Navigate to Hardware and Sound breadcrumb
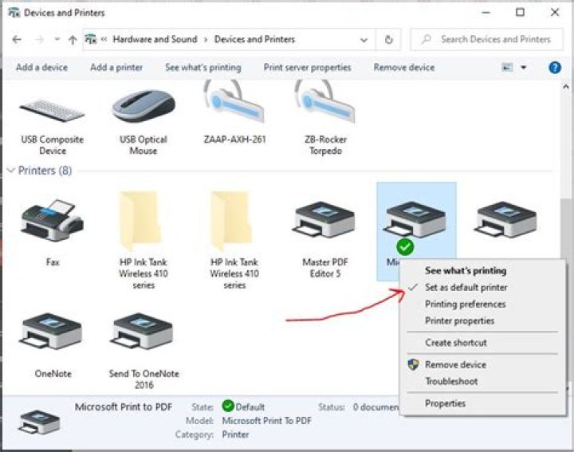The width and height of the screenshot is (574, 452). pyautogui.click(x=155, y=39)
